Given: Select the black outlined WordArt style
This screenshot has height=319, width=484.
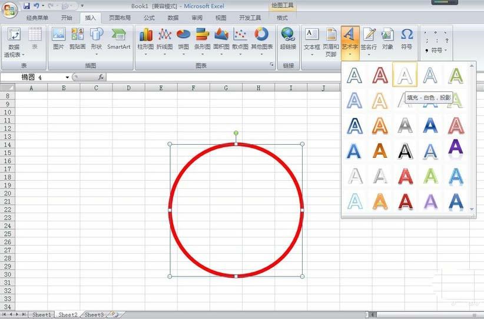Looking at the screenshot, I should [x=405, y=151].
